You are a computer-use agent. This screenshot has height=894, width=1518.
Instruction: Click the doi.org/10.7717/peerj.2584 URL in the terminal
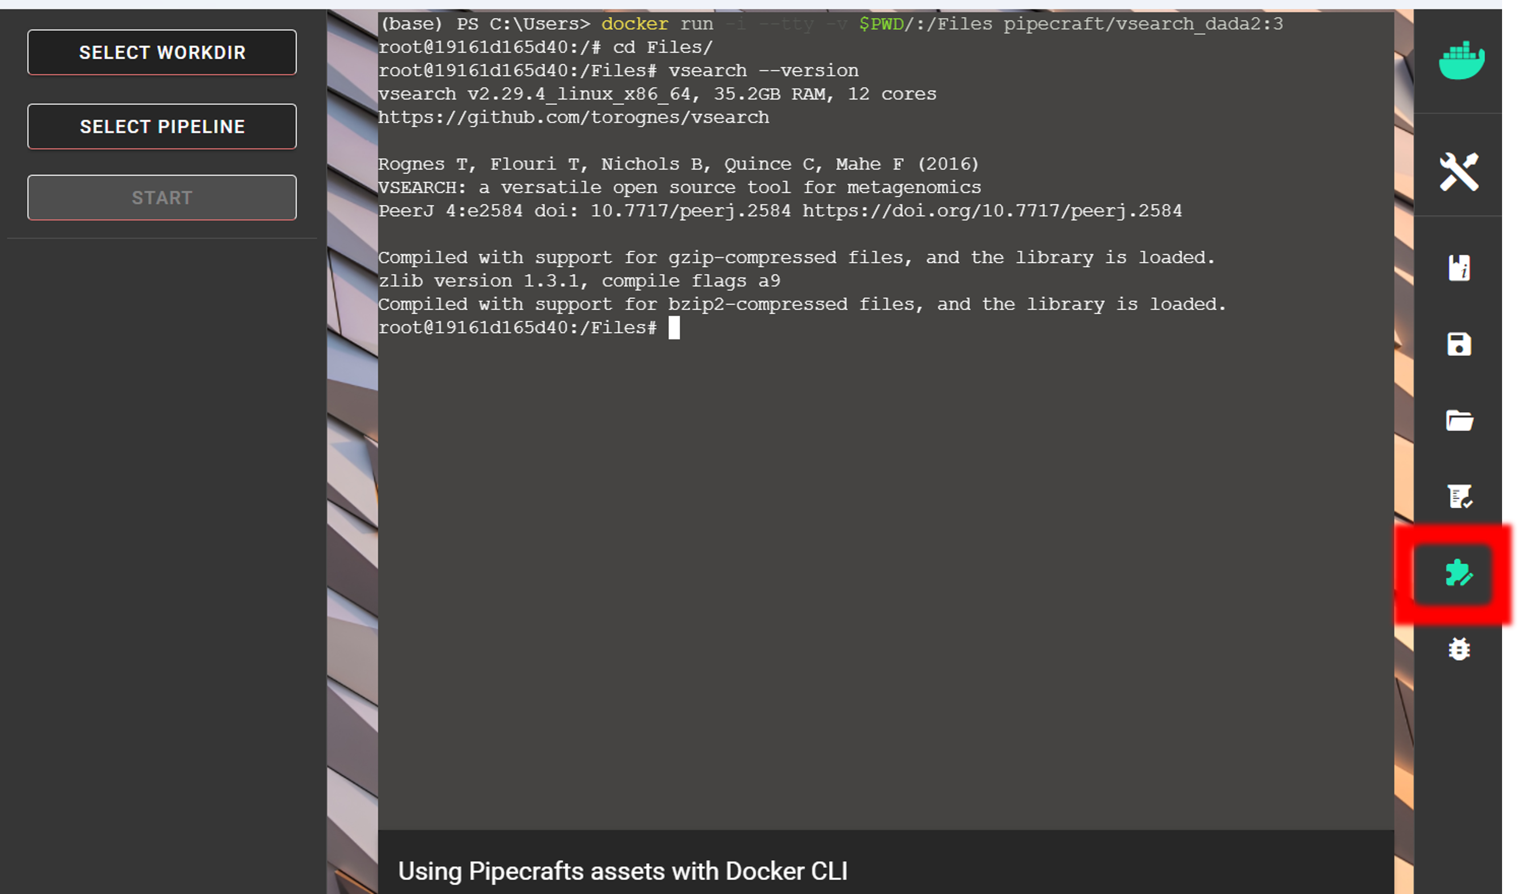point(992,211)
